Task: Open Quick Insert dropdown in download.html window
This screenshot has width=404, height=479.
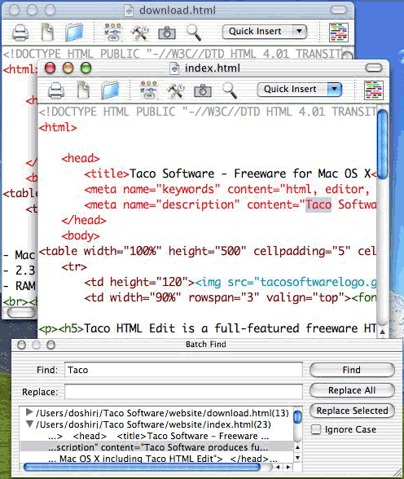Action: click(265, 32)
